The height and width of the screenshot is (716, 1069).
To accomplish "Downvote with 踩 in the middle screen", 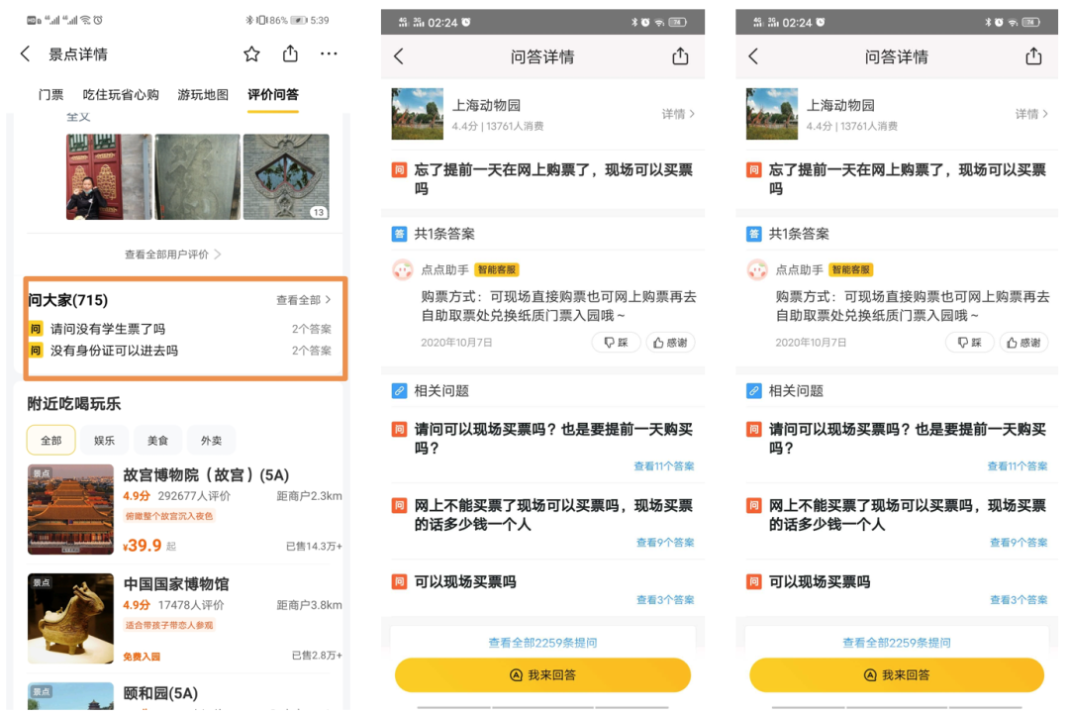I will (x=616, y=343).
